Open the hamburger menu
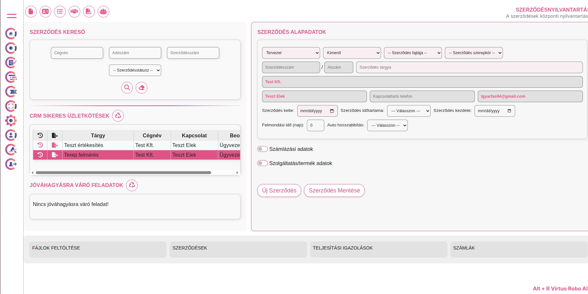Screen dimensions: 588x294 coord(12,16)
